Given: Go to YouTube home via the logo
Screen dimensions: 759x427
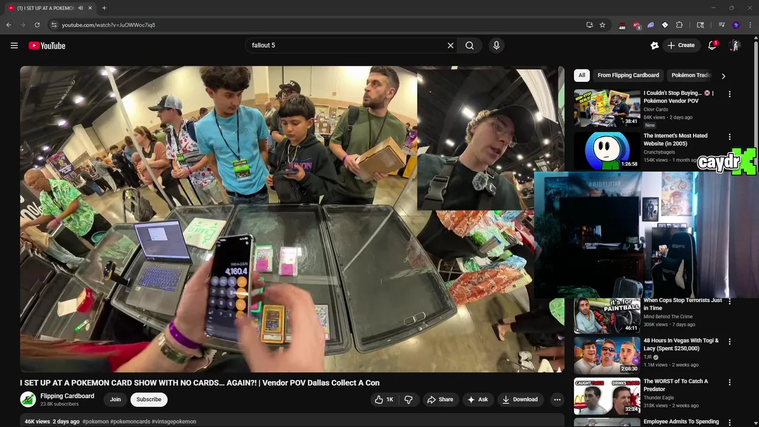Looking at the screenshot, I should (47, 46).
